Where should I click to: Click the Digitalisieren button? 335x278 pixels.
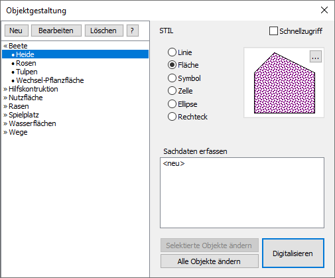293,253
